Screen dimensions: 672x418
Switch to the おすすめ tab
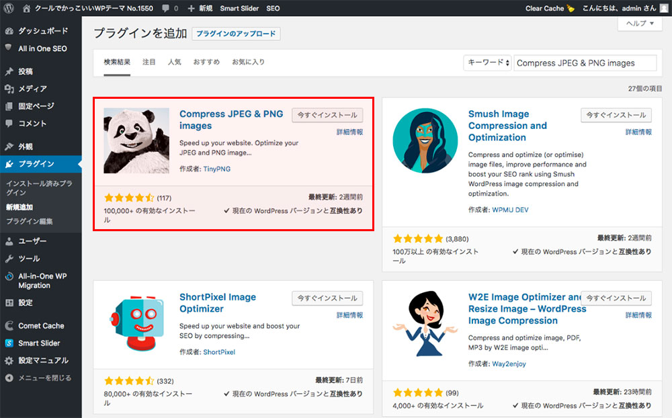[x=206, y=62]
